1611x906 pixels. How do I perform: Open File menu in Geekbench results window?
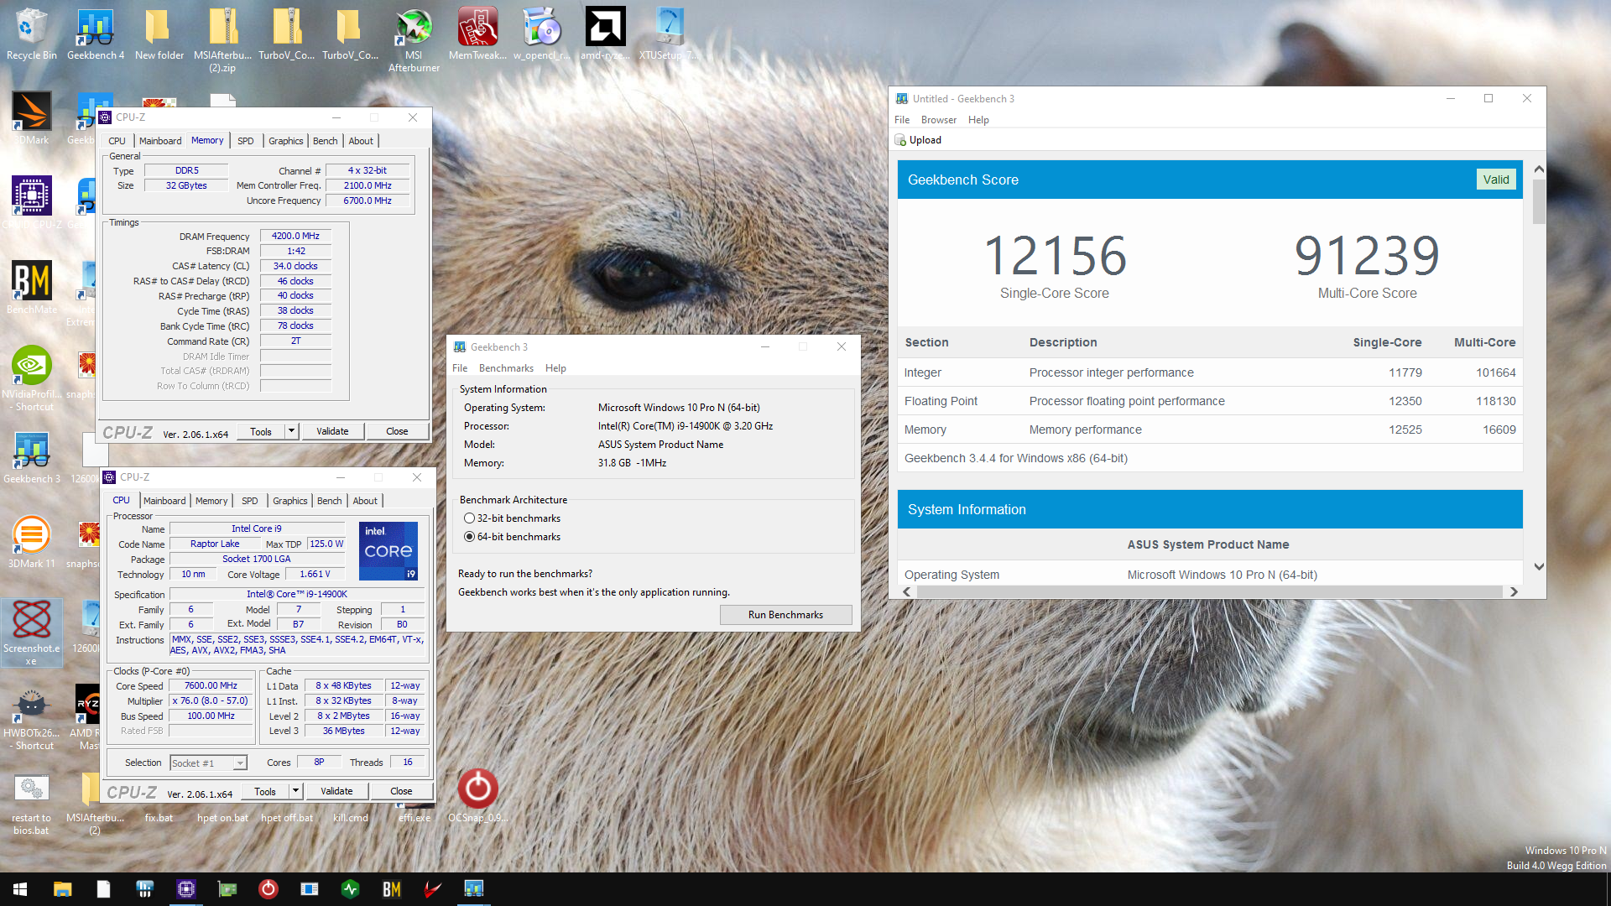[902, 120]
